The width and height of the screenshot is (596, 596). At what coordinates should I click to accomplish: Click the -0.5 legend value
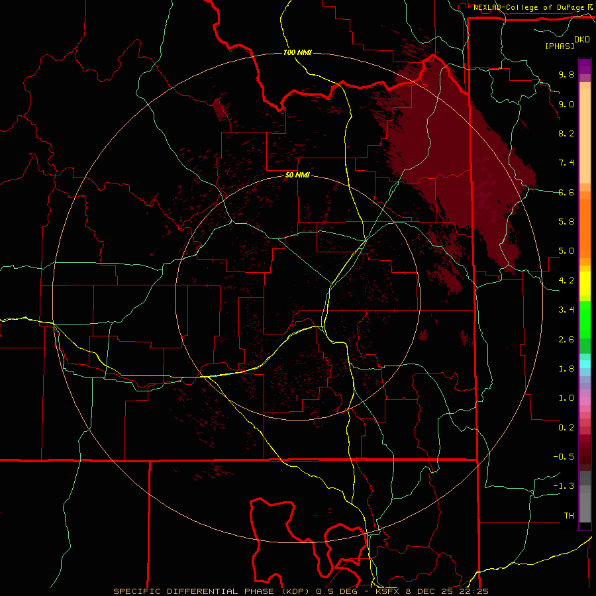(564, 457)
